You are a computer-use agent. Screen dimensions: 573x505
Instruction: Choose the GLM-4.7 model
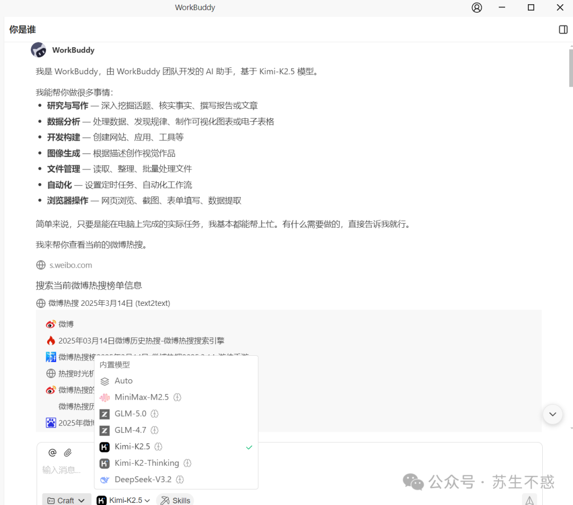[176, 430]
